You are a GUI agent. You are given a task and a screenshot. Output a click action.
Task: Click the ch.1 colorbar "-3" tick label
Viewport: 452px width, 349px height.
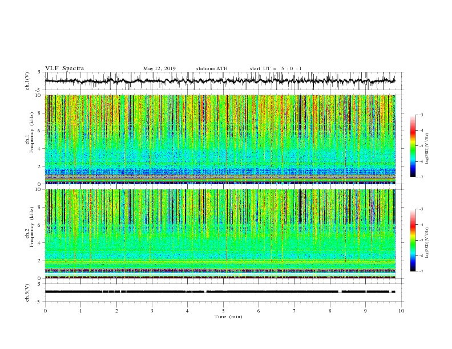click(421, 115)
